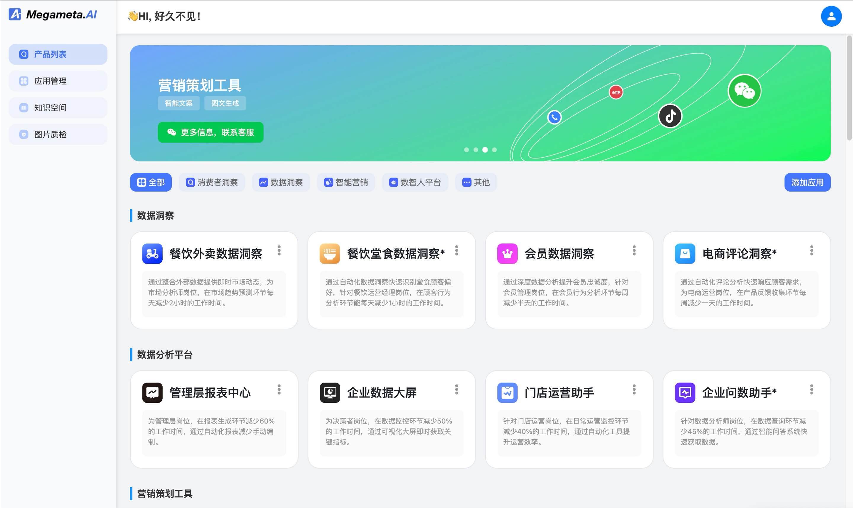Click the 会员数据洞察 crown icon
Screen dimensions: 853x508
tap(507, 254)
